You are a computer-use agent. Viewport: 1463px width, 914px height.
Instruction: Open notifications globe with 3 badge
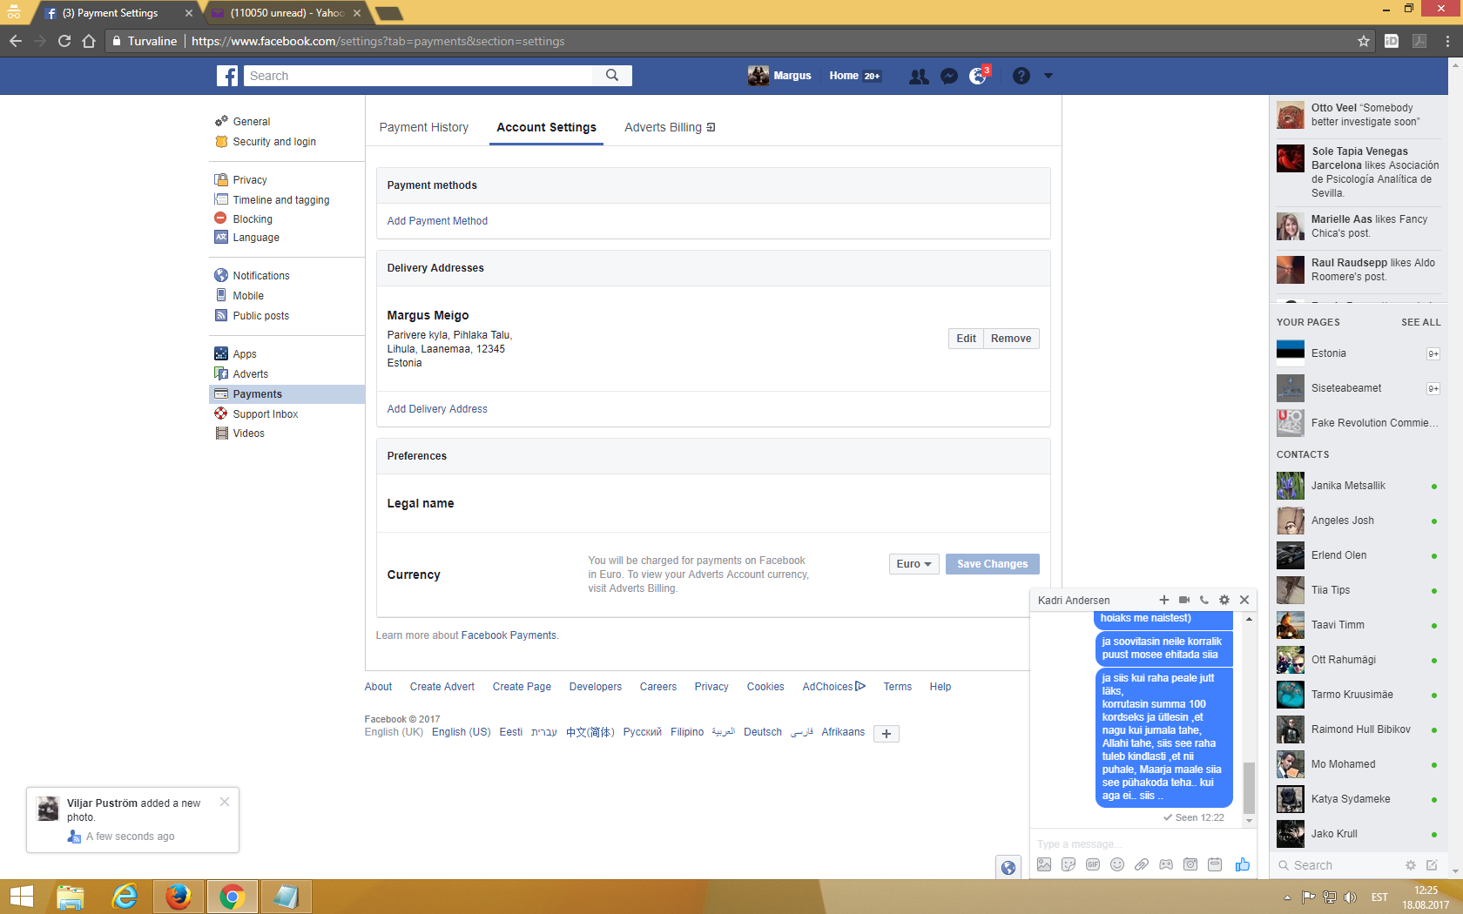point(979,76)
